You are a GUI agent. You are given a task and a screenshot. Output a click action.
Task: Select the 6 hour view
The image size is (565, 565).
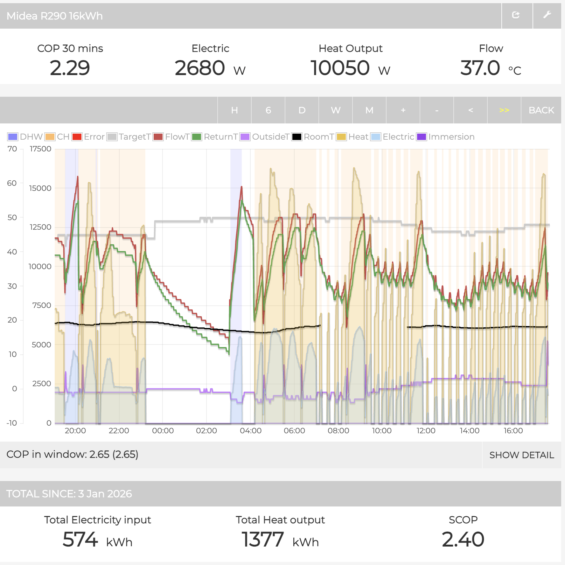tap(268, 110)
